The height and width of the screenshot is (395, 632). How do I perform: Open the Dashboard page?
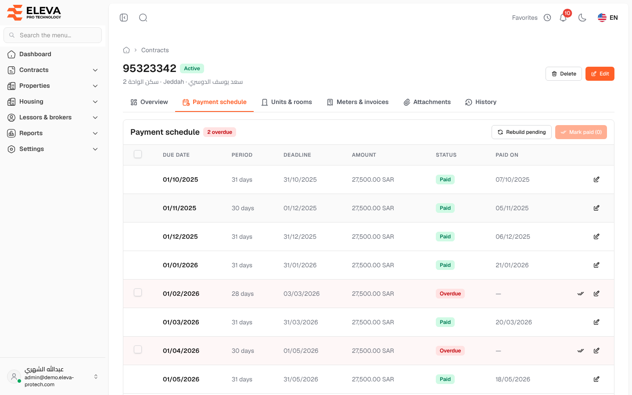click(53, 54)
